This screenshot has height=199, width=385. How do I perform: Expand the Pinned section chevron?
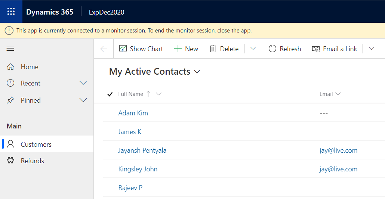(x=83, y=100)
